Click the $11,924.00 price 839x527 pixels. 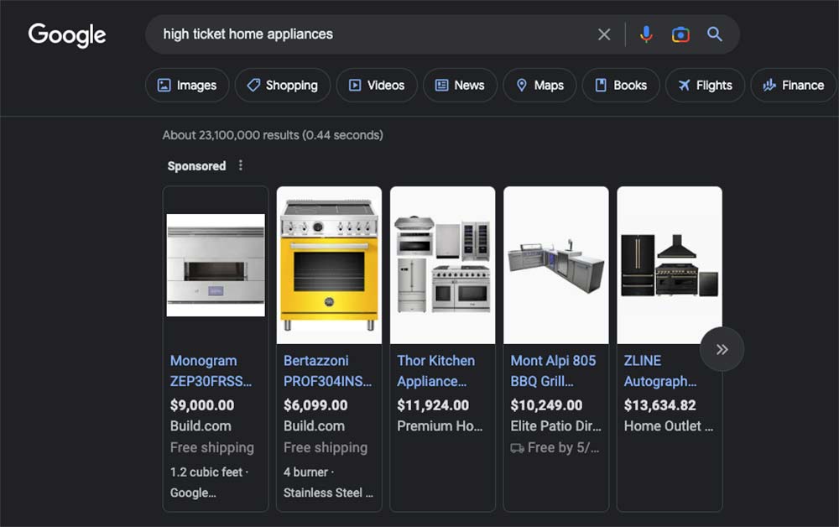[x=433, y=405]
